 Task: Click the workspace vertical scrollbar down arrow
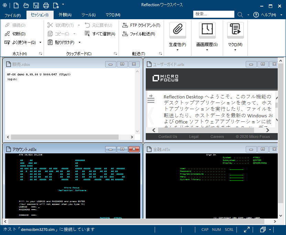281,216
